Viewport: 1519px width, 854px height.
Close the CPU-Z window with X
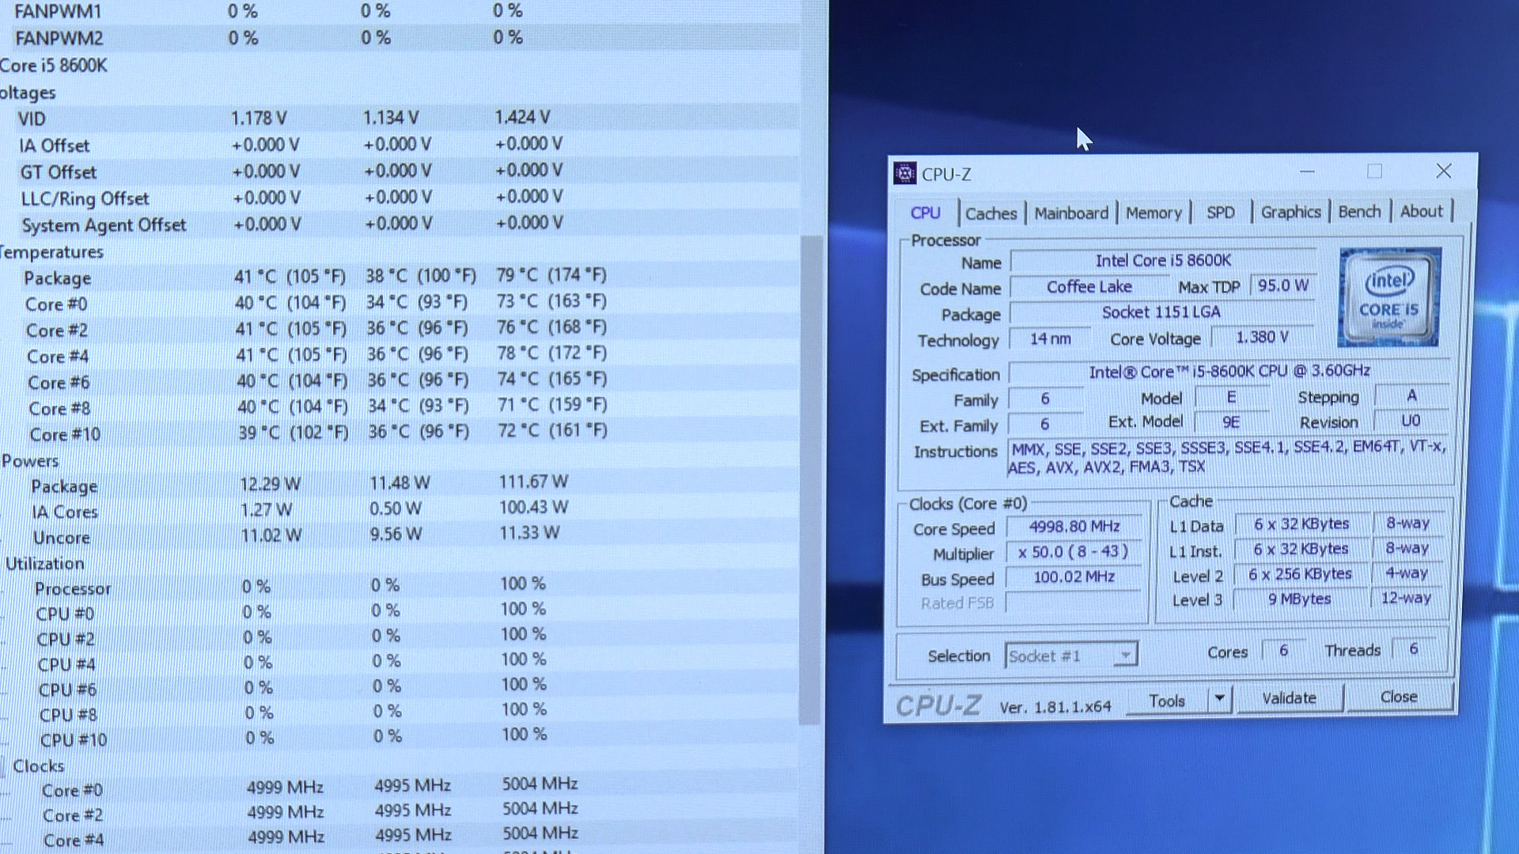pos(1443,171)
